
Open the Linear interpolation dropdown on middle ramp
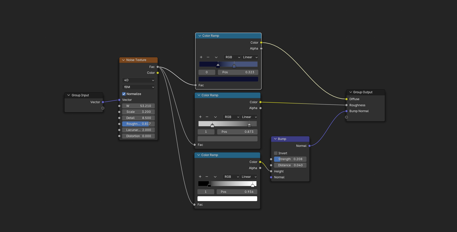tap(248, 117)
